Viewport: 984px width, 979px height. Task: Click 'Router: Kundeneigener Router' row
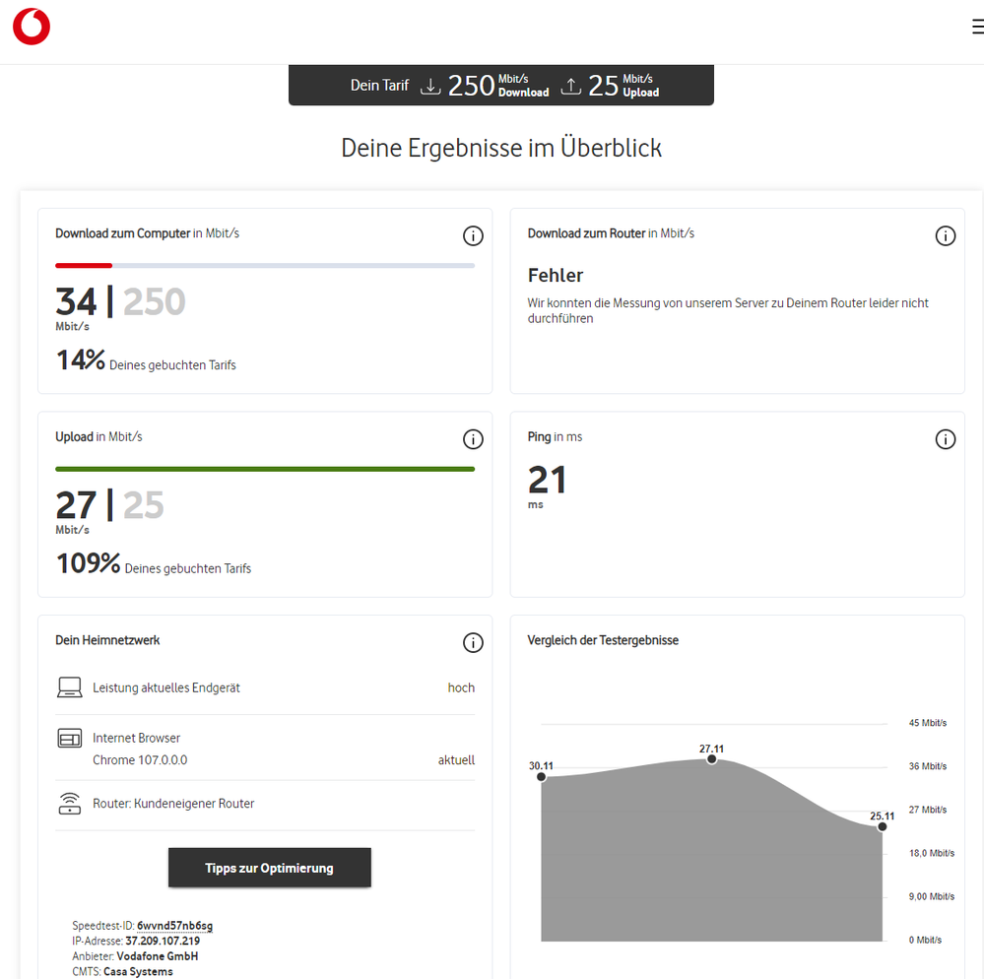(265, 804)
